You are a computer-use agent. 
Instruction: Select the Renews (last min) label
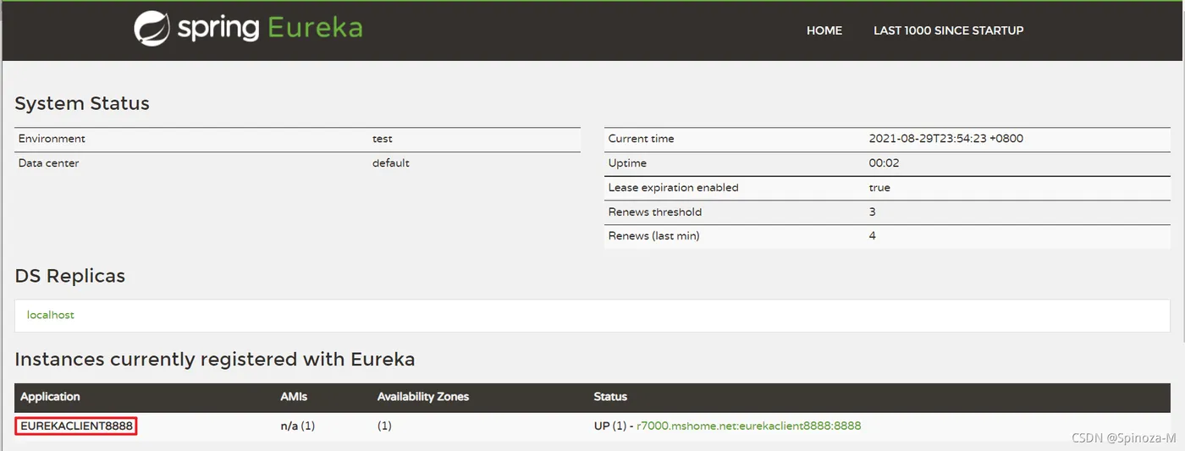[654, 236]
